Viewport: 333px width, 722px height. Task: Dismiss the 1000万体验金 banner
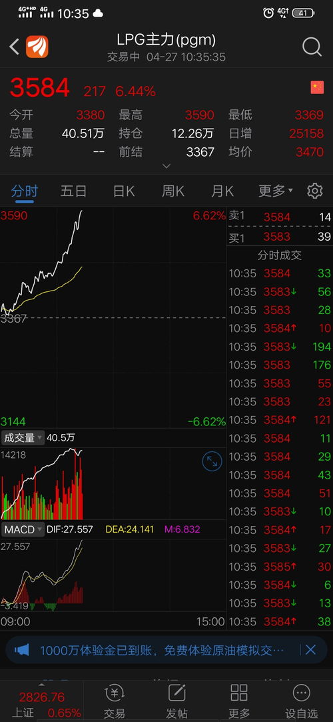click(x=311, y=650)
